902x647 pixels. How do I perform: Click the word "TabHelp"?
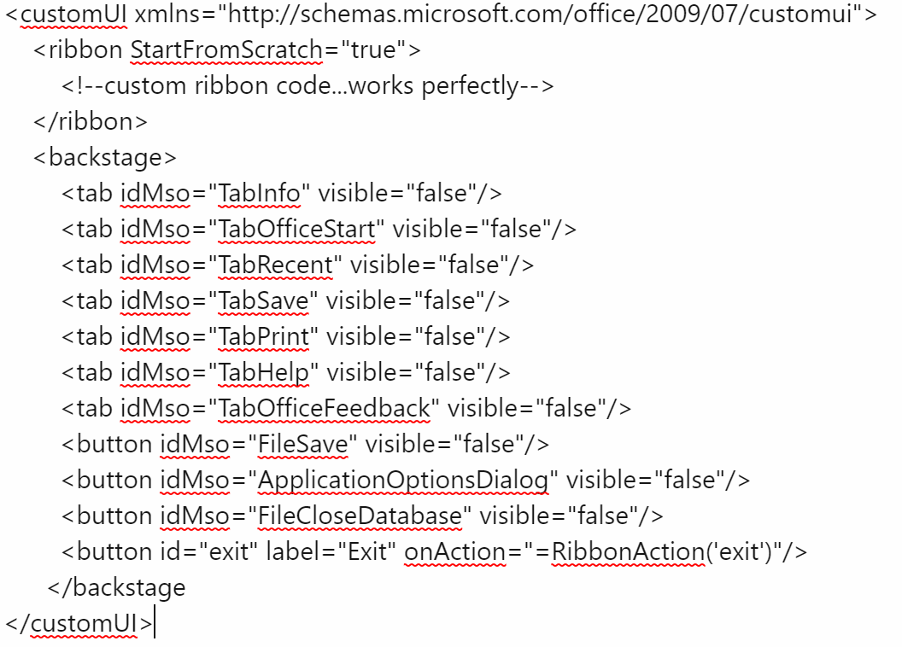click(x=264, y=373)
